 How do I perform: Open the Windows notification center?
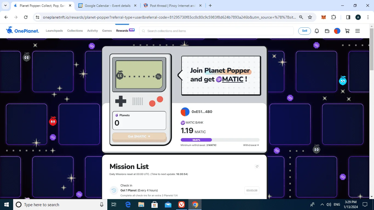point(365,205)
